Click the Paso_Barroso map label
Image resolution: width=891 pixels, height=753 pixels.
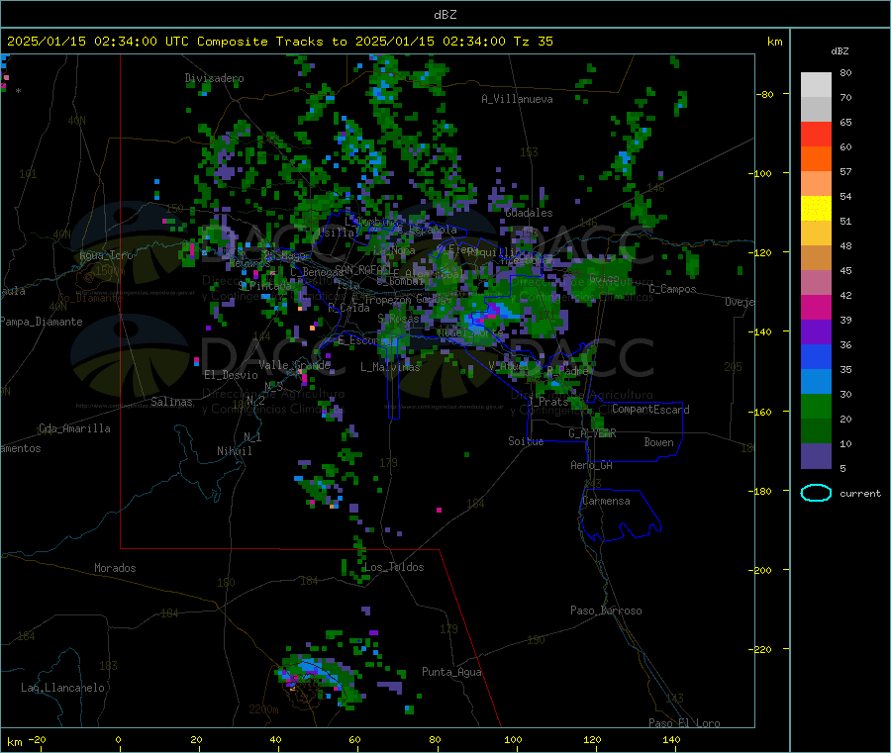click(x=606, y=611)
